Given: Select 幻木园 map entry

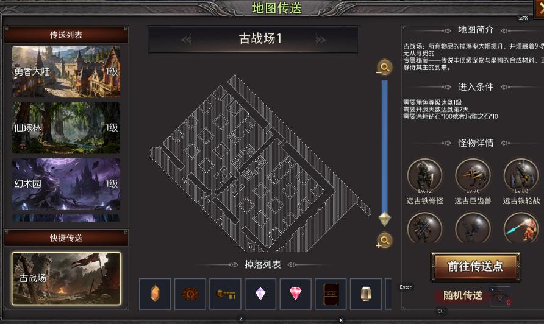Looking at the screenshot, I should click(x=66, y=184).
